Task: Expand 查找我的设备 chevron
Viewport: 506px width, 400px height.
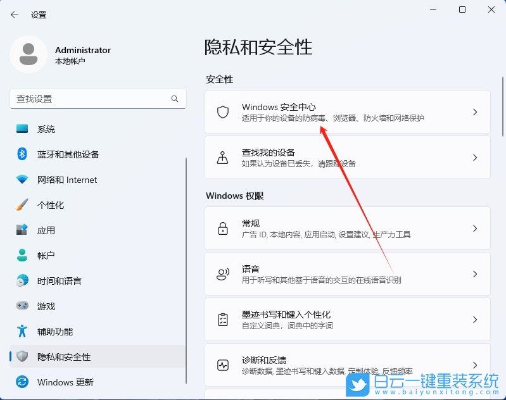Action: point(475,158)
